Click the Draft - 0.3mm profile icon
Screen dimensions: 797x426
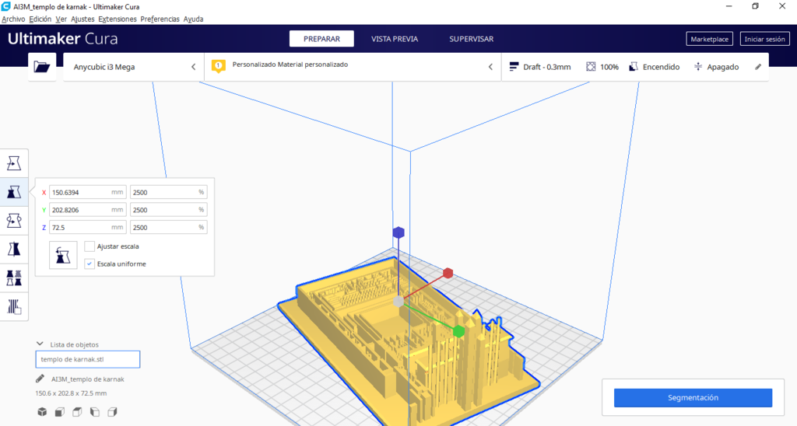514,67
